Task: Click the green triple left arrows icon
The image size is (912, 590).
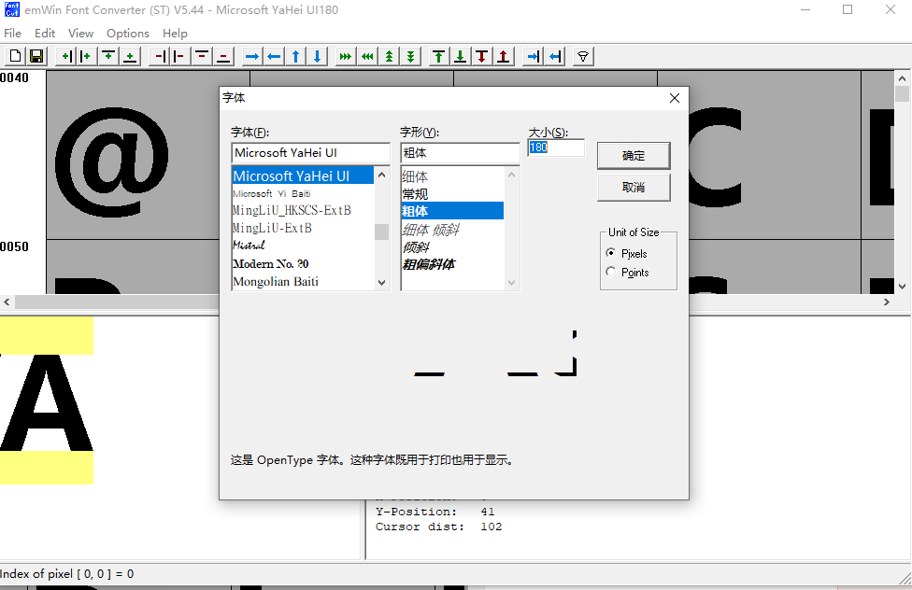Action: (367, 56)
